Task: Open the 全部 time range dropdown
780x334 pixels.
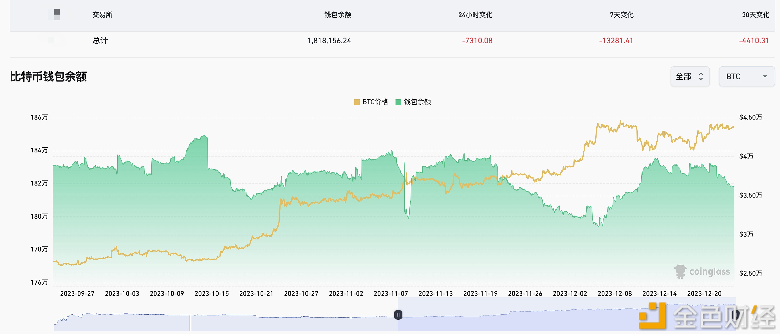Action: 690,76
